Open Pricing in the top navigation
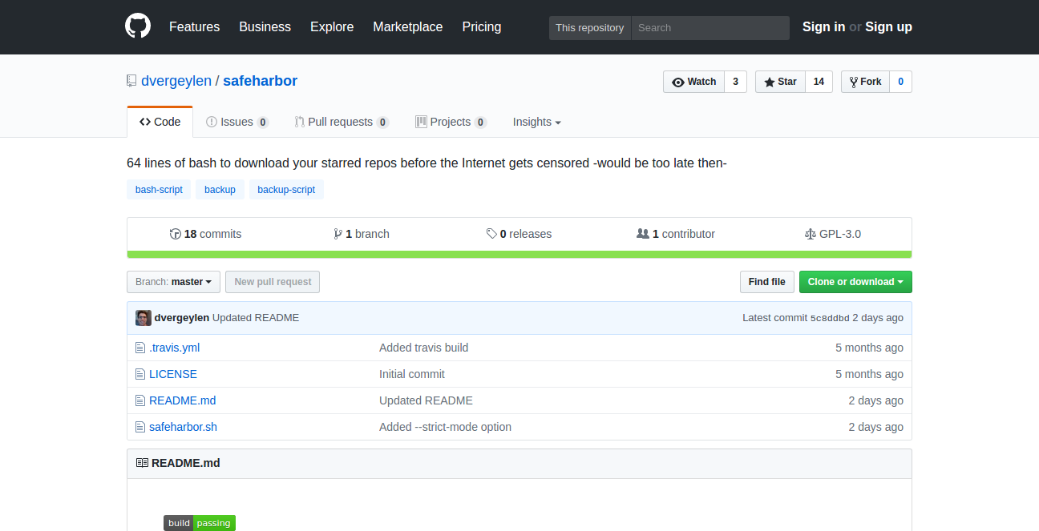 click(x=482, y=26)
